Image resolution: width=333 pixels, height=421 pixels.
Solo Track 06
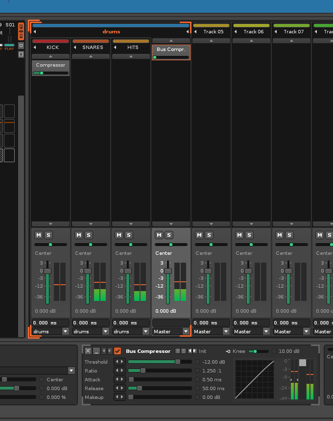249,235
